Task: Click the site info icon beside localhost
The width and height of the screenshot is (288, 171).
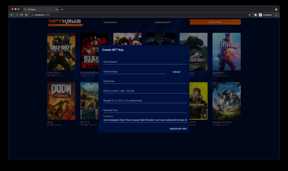Action: [x=32, y=15]
